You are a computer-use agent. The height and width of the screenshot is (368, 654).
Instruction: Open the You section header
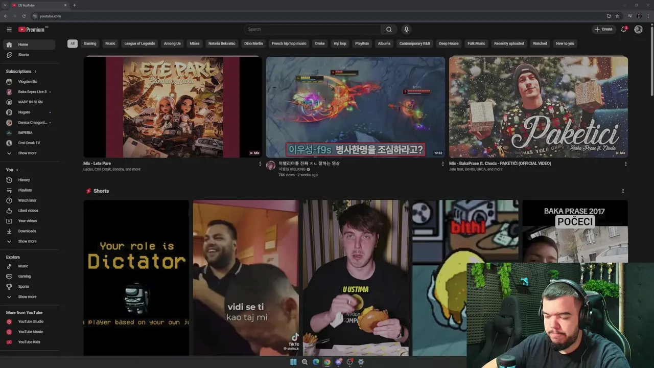tap(12, 170)
